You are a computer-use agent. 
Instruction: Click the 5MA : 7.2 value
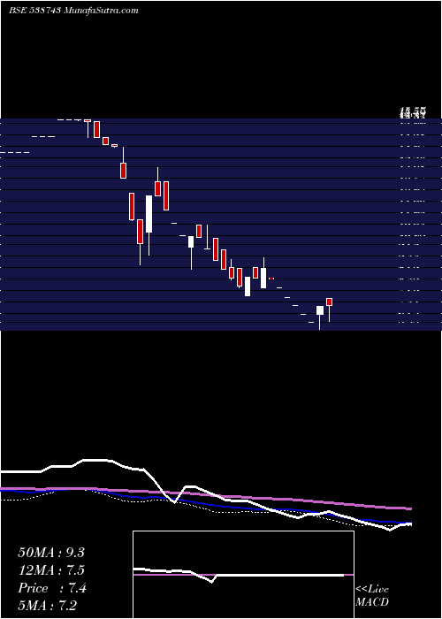point(47,606)
